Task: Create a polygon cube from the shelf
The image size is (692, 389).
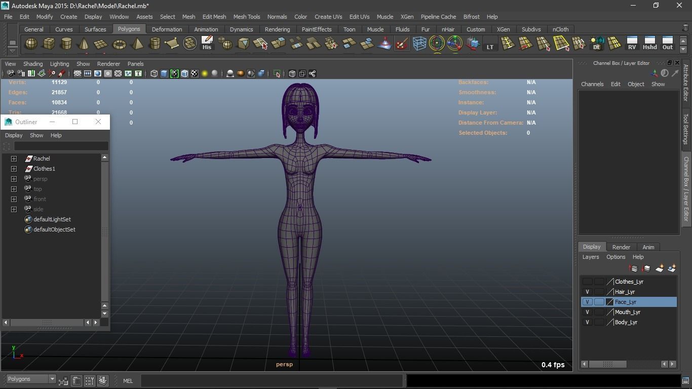Action: point(49,44)
